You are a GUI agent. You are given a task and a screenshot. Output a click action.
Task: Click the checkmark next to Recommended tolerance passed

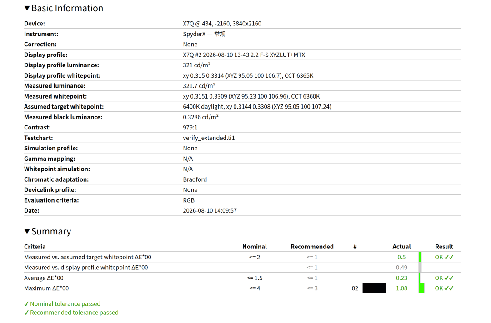[x=26, y=313]
